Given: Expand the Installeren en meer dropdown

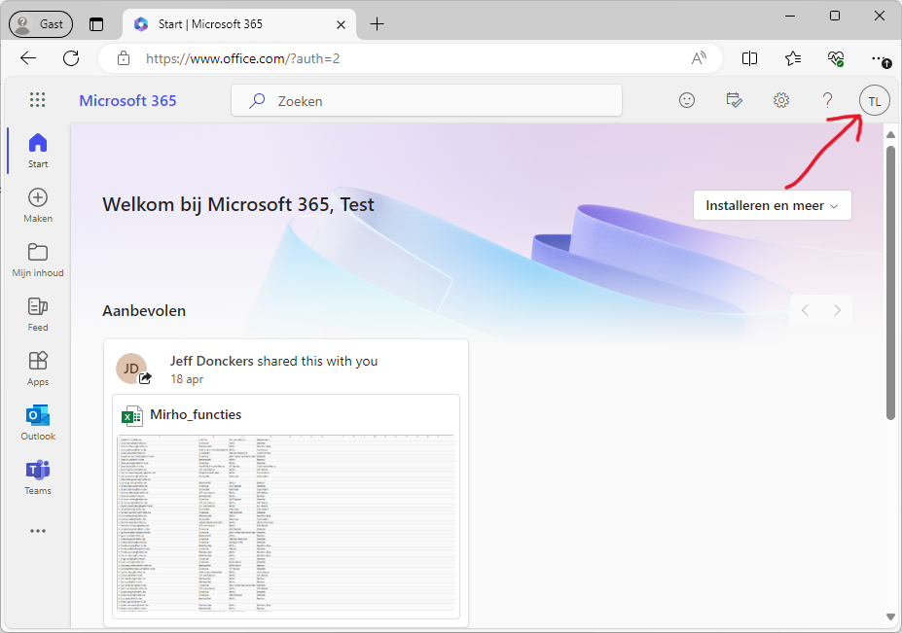Looking at the screenshot, I should (772, 205).
